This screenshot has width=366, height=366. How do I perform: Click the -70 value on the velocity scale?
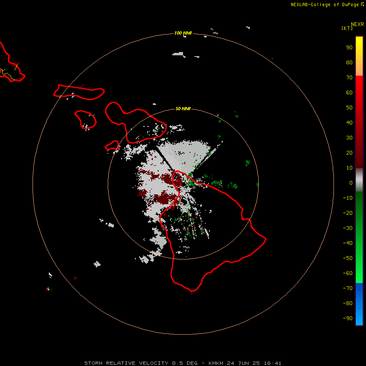pyautogui.click(x=348, y=288)
